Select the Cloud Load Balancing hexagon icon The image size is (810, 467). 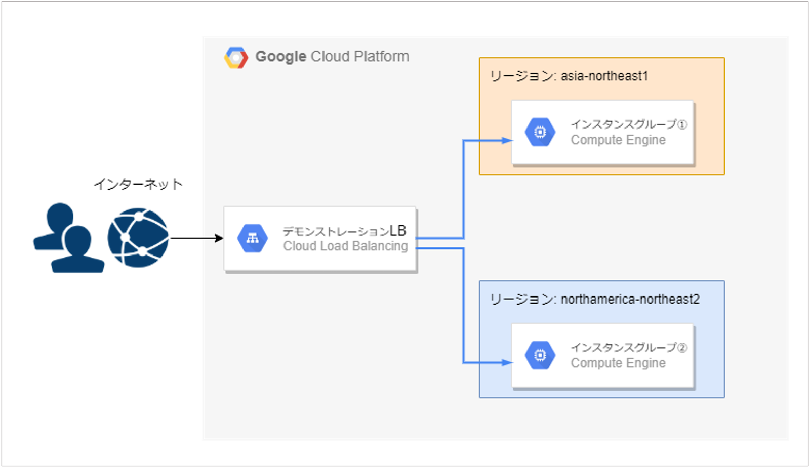click(252, 238)
